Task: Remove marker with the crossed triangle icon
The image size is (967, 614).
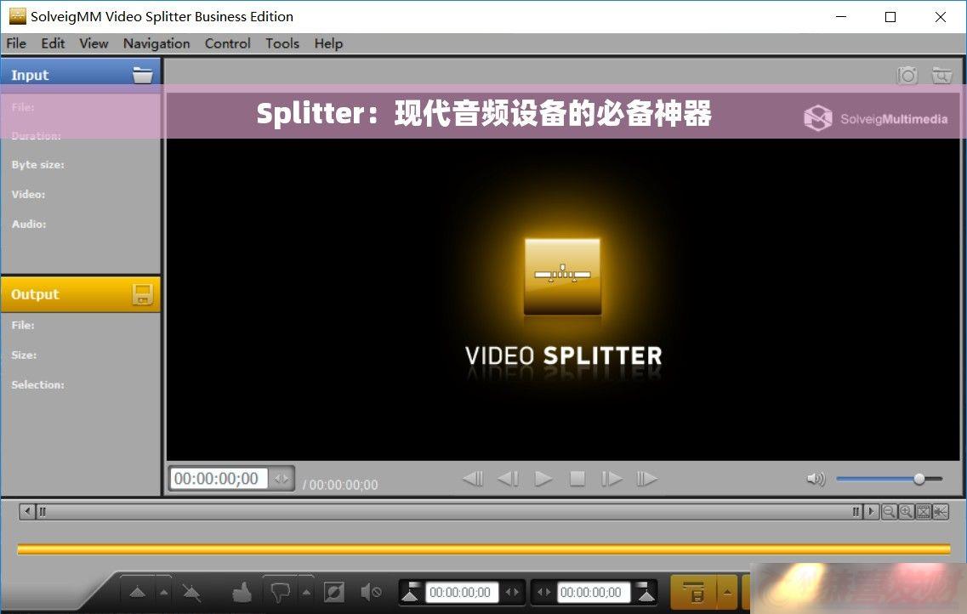Action: pyautogui.click(x=192, y=593)
